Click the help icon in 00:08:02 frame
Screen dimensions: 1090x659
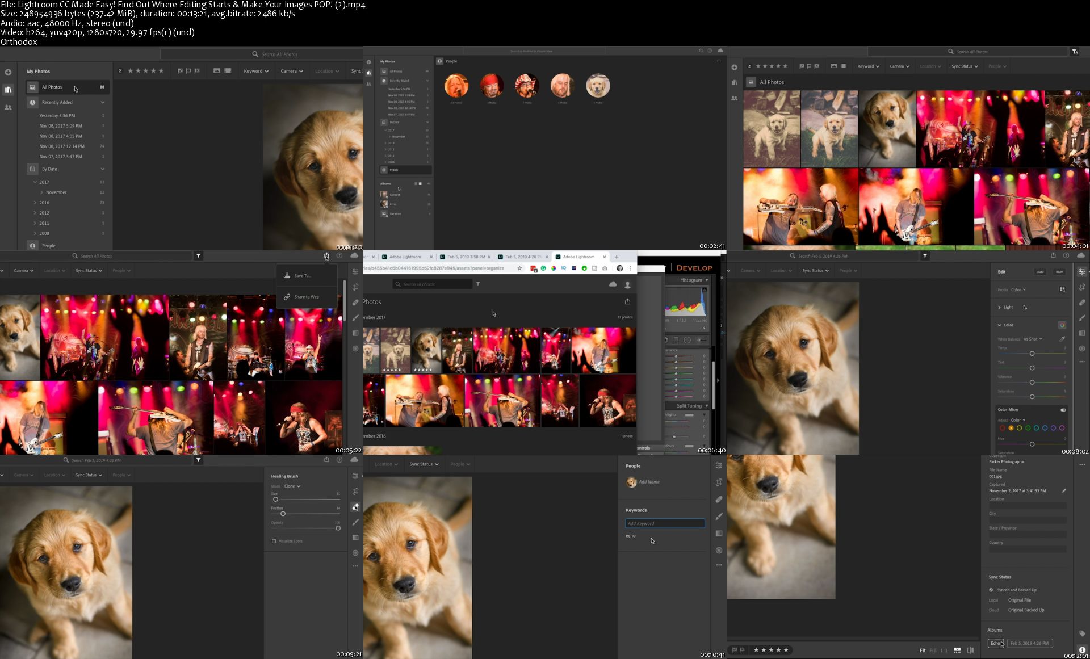click(1066, 256)
